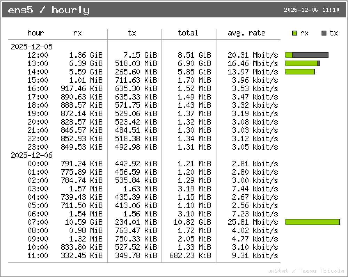This screenshot has width=348, height=277.
Task: Click the 'rx' column header
Action: (77, 33)
